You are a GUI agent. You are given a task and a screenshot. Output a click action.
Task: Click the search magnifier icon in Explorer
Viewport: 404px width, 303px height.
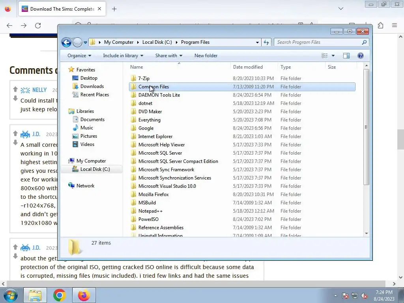coord(364,42)
